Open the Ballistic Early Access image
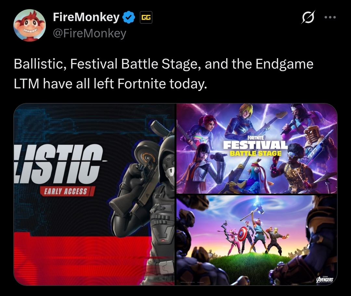 (x=94, y=194)
